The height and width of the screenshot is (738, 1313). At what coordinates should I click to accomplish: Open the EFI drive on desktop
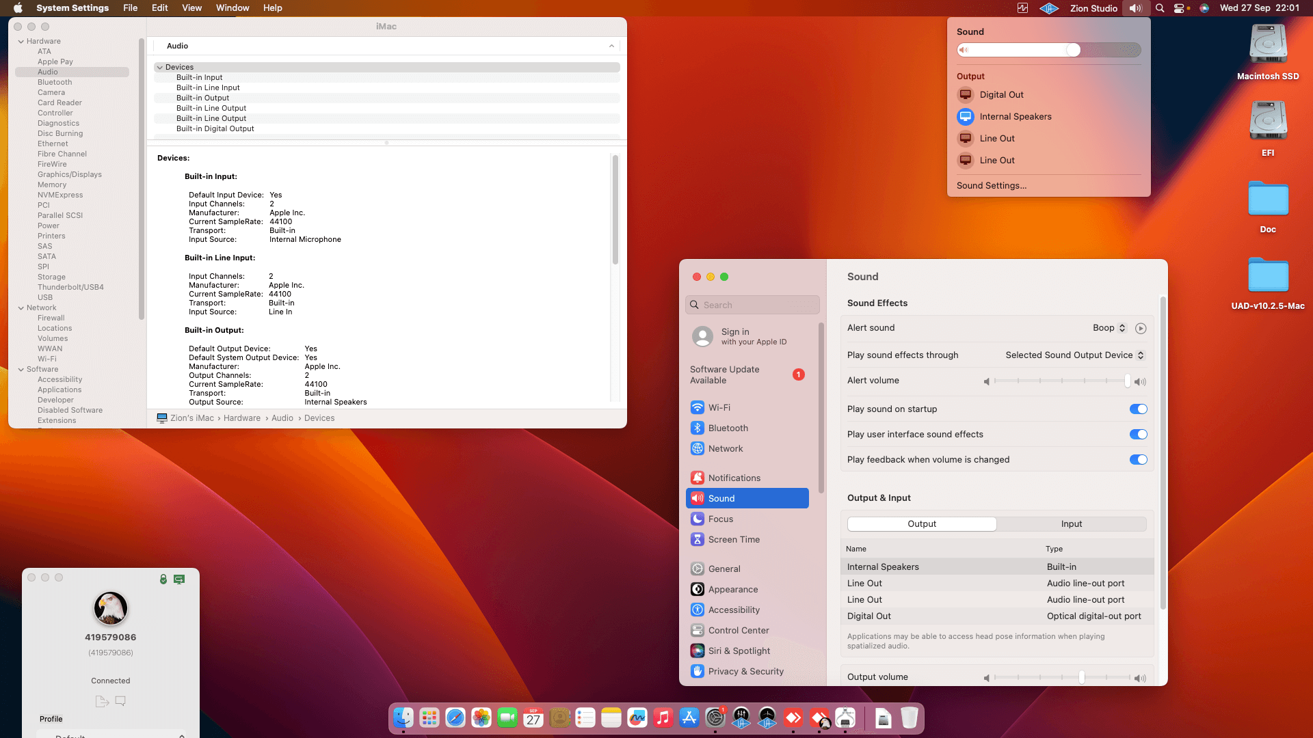(x=1268, y=129)
